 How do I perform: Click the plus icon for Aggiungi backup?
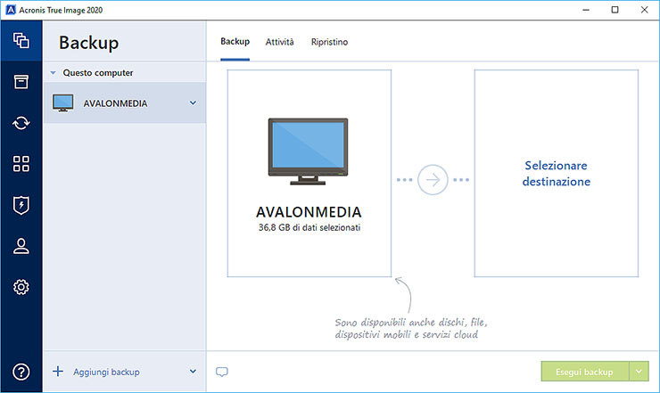click(x=58, y=372)
